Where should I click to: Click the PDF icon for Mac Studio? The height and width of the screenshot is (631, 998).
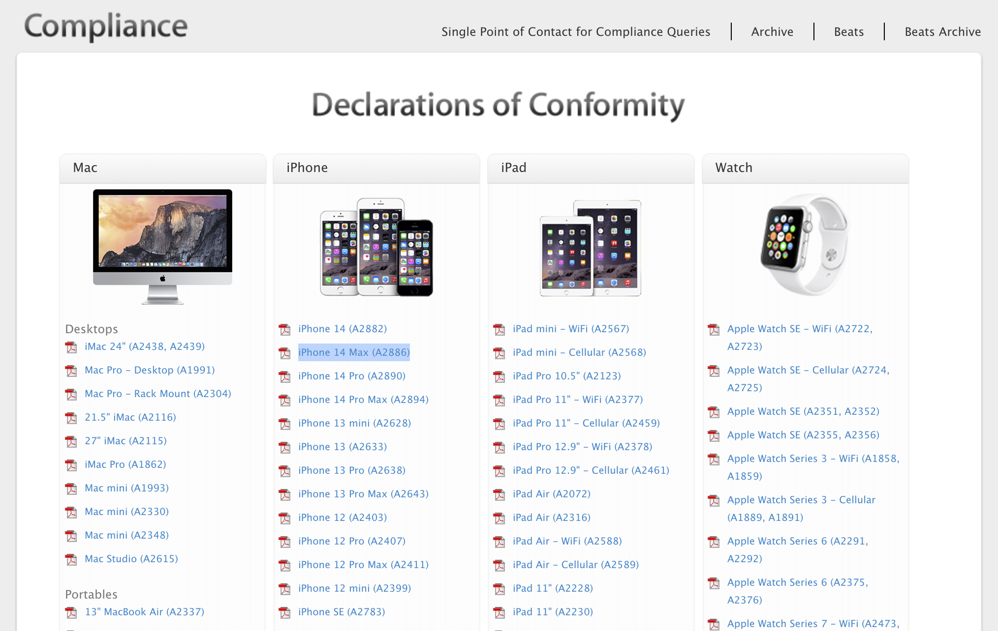click(70, 559)
